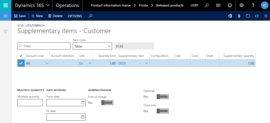Toggle the Free of charge switch
Viewport: 270px width, 123px height.
(107, 102)
